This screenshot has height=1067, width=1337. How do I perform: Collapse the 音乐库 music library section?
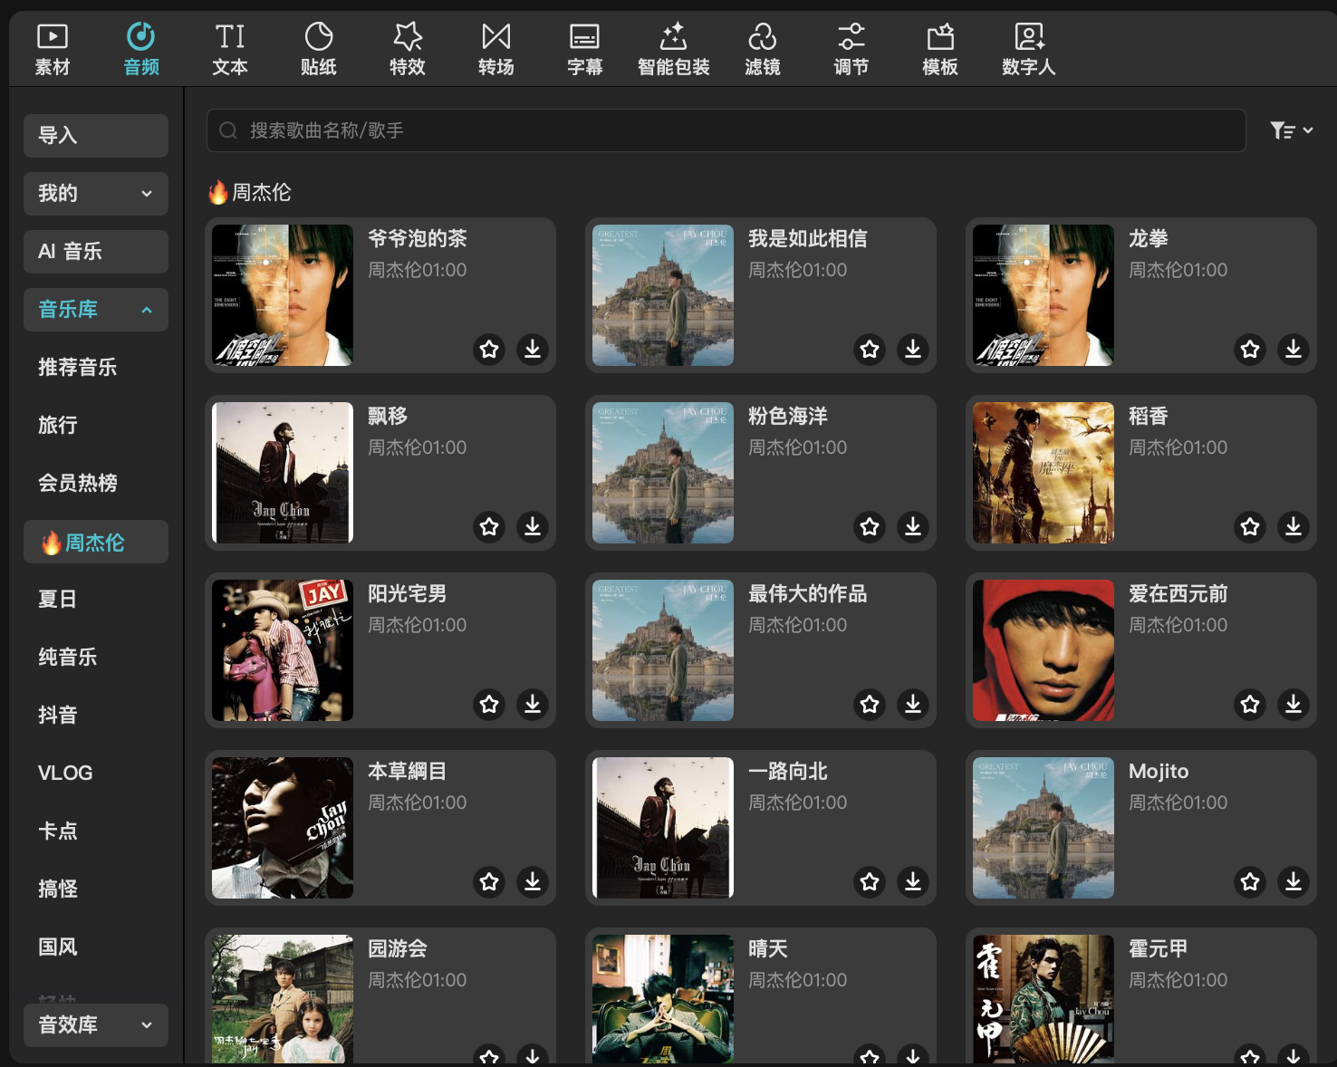[x=96, y=310]
